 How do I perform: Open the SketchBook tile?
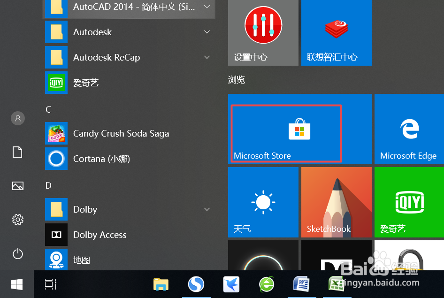[x=337, y=202]
